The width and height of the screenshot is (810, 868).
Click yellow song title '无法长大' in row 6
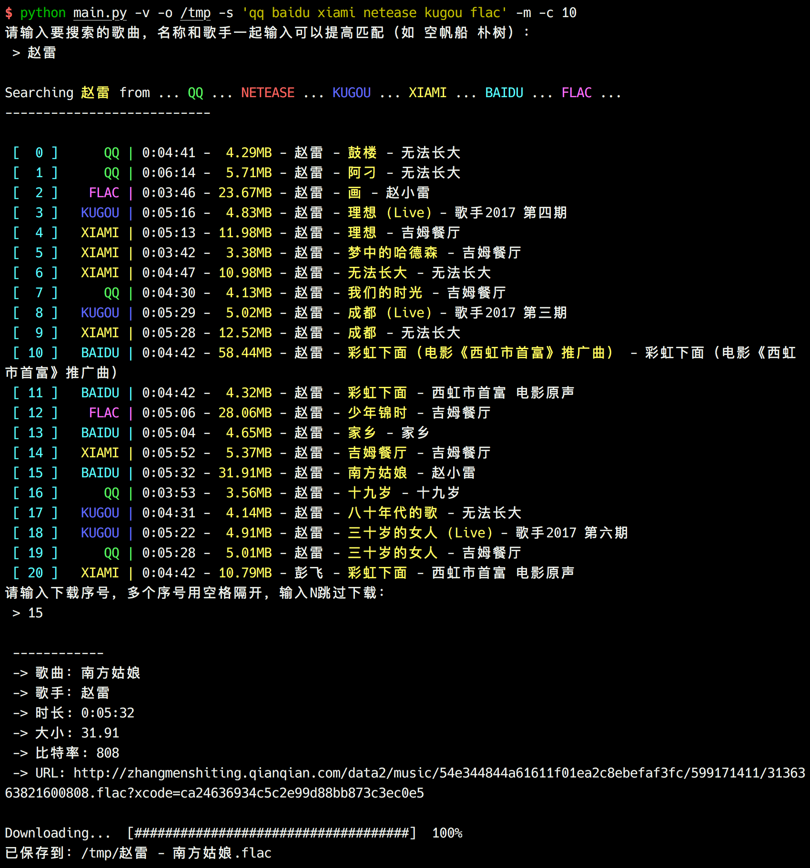pyautogui.click(x=377, y=273)
